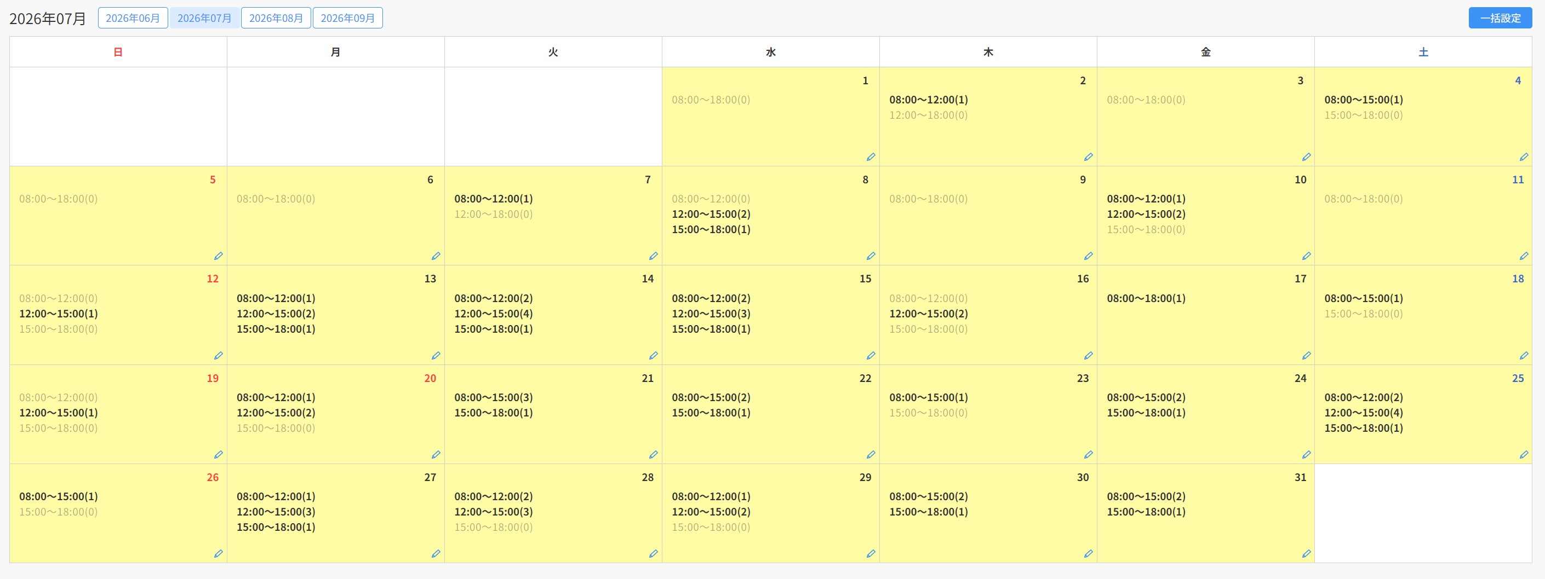
Task: Select 08:00~15:00(3) slot on July 21
Action: tap(493, 397)
